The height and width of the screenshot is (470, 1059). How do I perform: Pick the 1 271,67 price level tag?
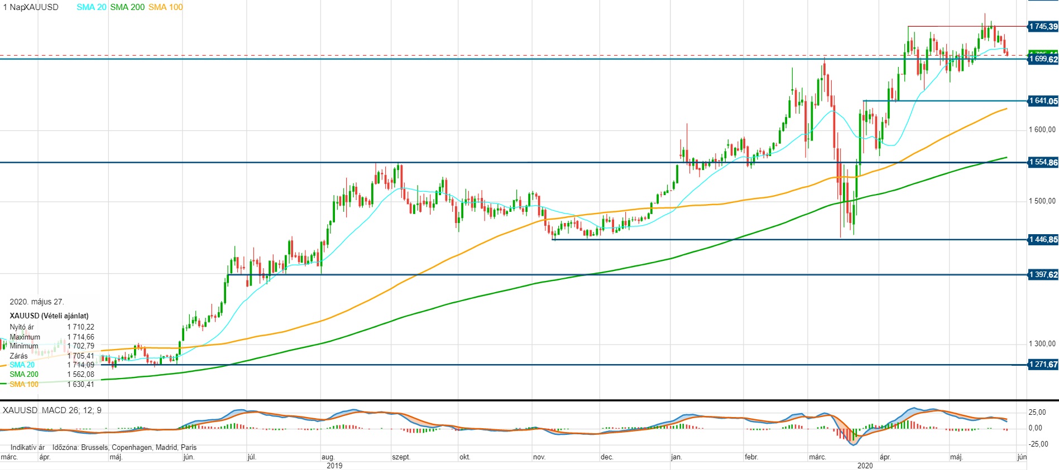click(1043, 365)
